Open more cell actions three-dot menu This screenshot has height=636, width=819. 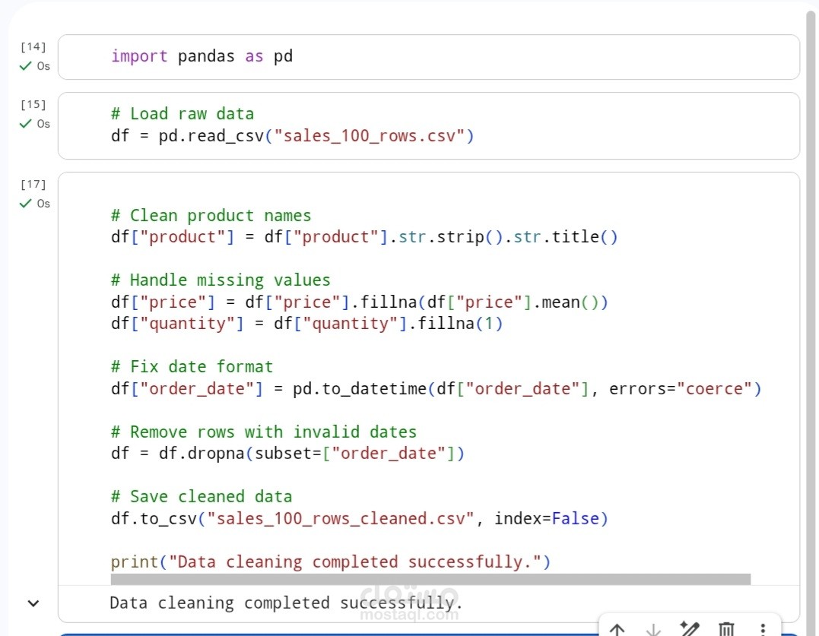pos(763,629)
